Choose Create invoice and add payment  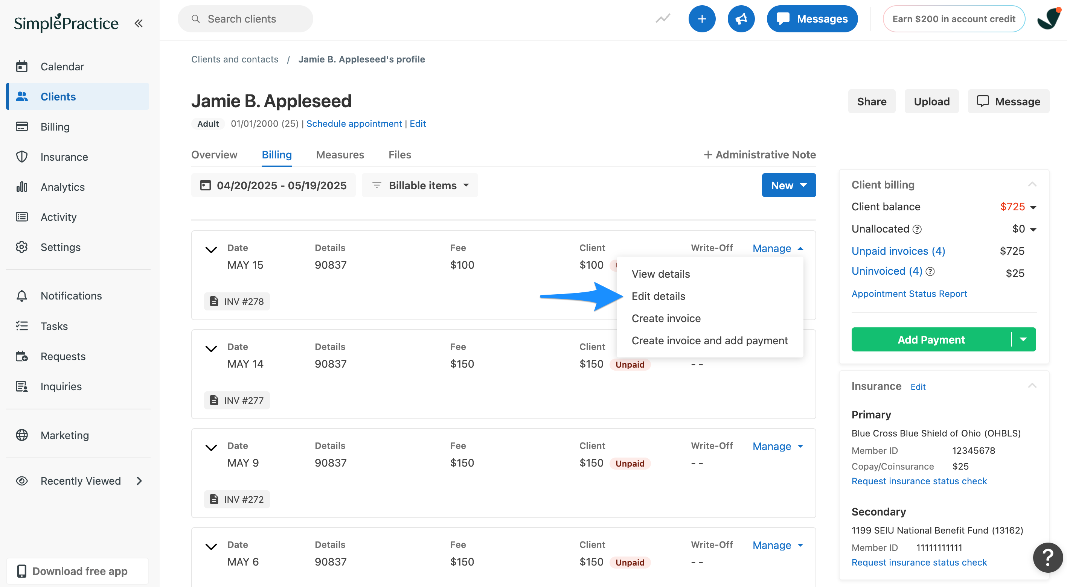710,341
